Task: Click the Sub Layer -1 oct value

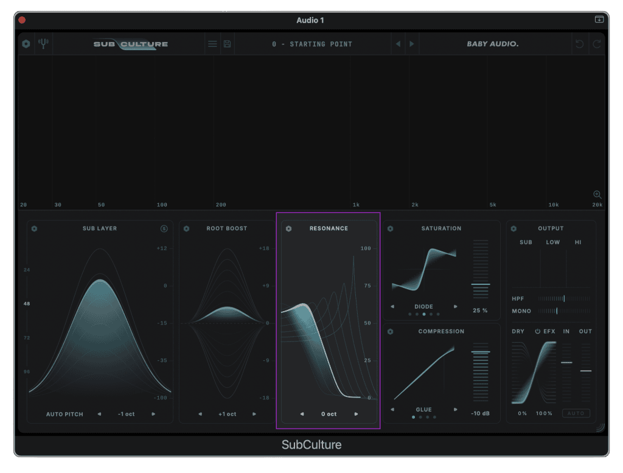Action: [x=127, y=414]
